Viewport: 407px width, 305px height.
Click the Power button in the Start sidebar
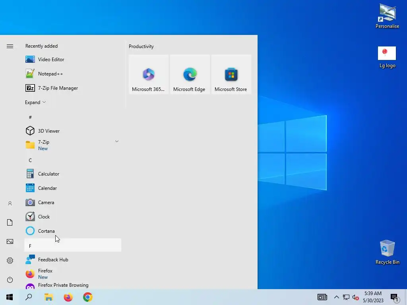(10, 280)
